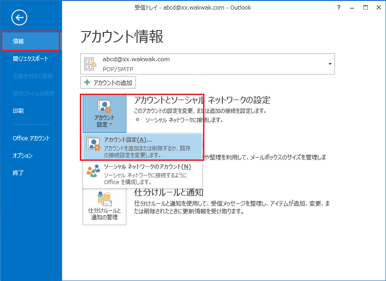Maximize the Outlook window
Viewport: 386px width, 281px height.
[365, 7]
